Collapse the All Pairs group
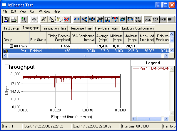The image size is (177, 131). [x=11, y=46]
